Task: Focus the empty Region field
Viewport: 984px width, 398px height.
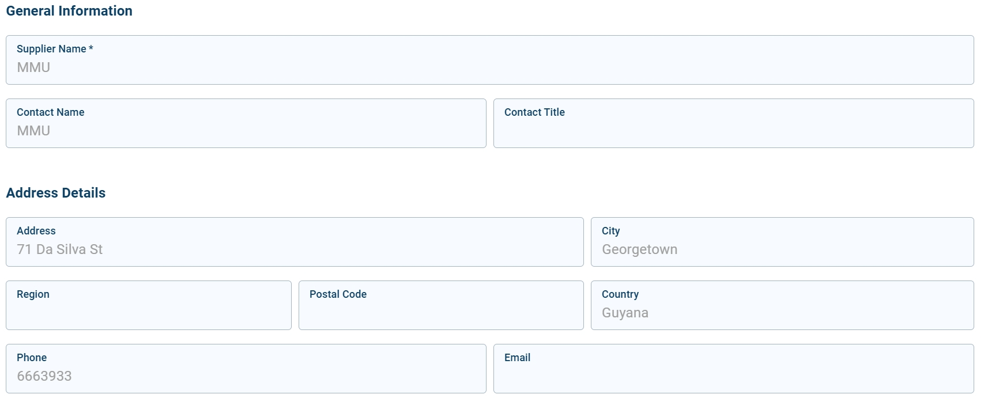Action: click(x=148, y=313)
